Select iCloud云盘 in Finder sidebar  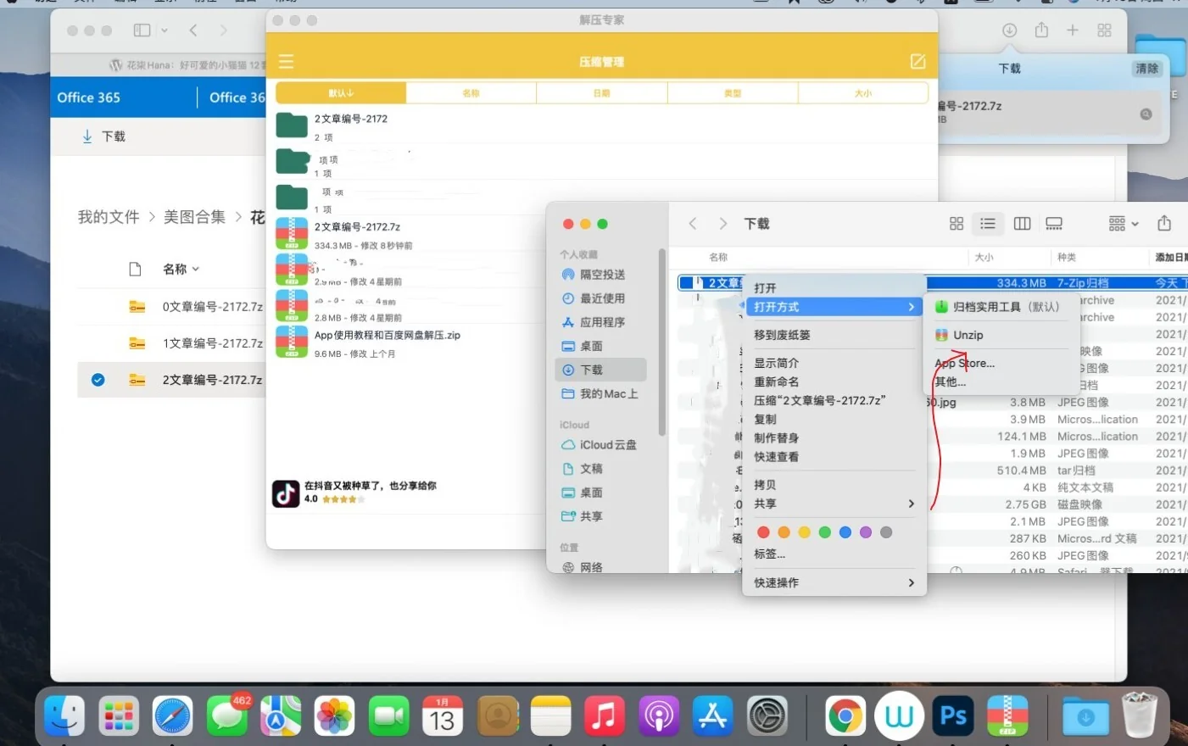click(601, 444)
